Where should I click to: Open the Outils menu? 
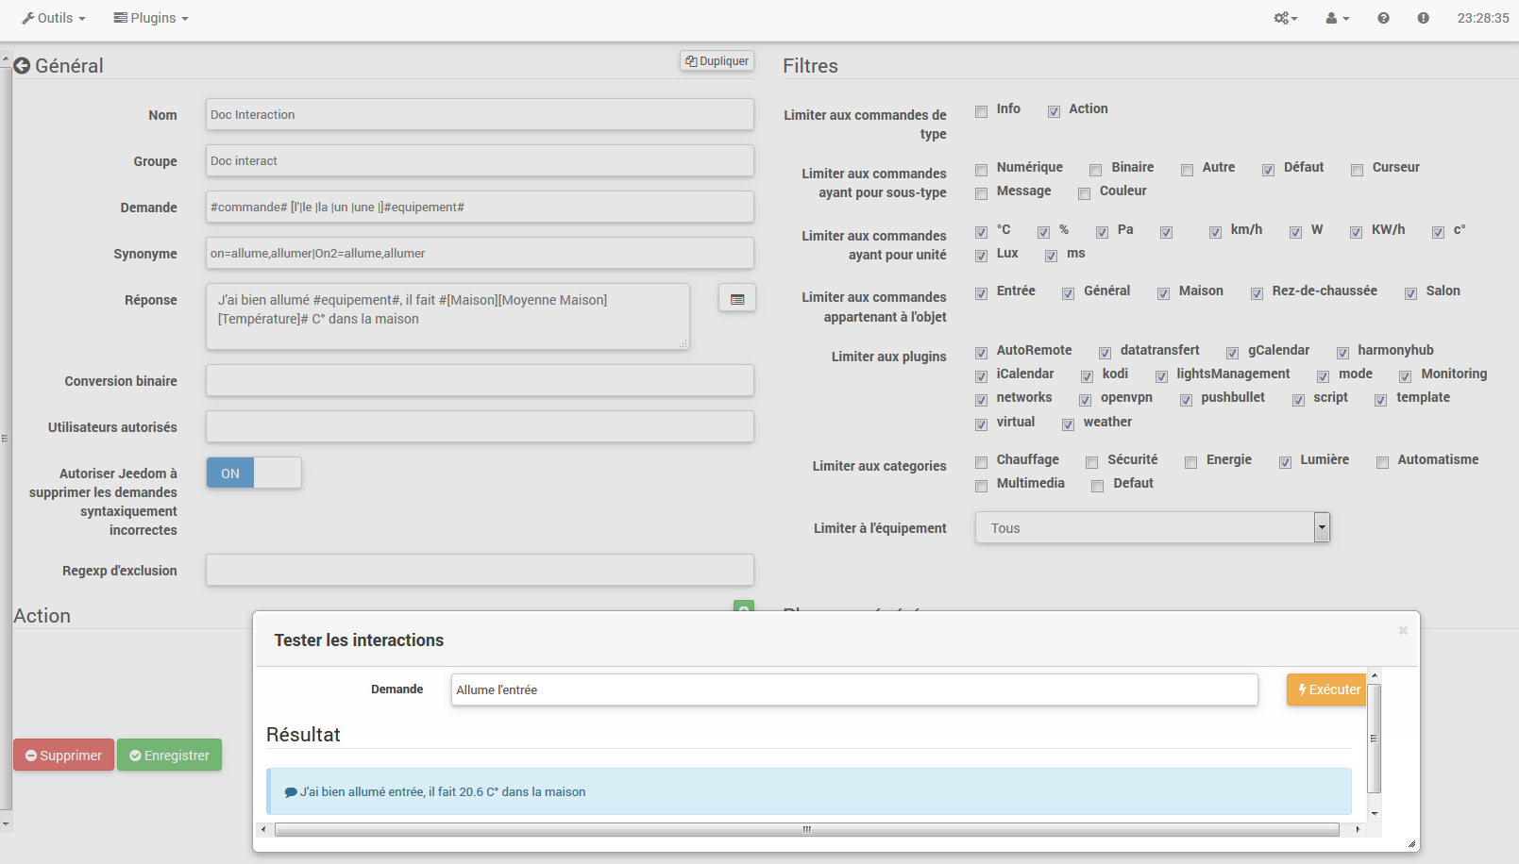[x=54, y=18]
